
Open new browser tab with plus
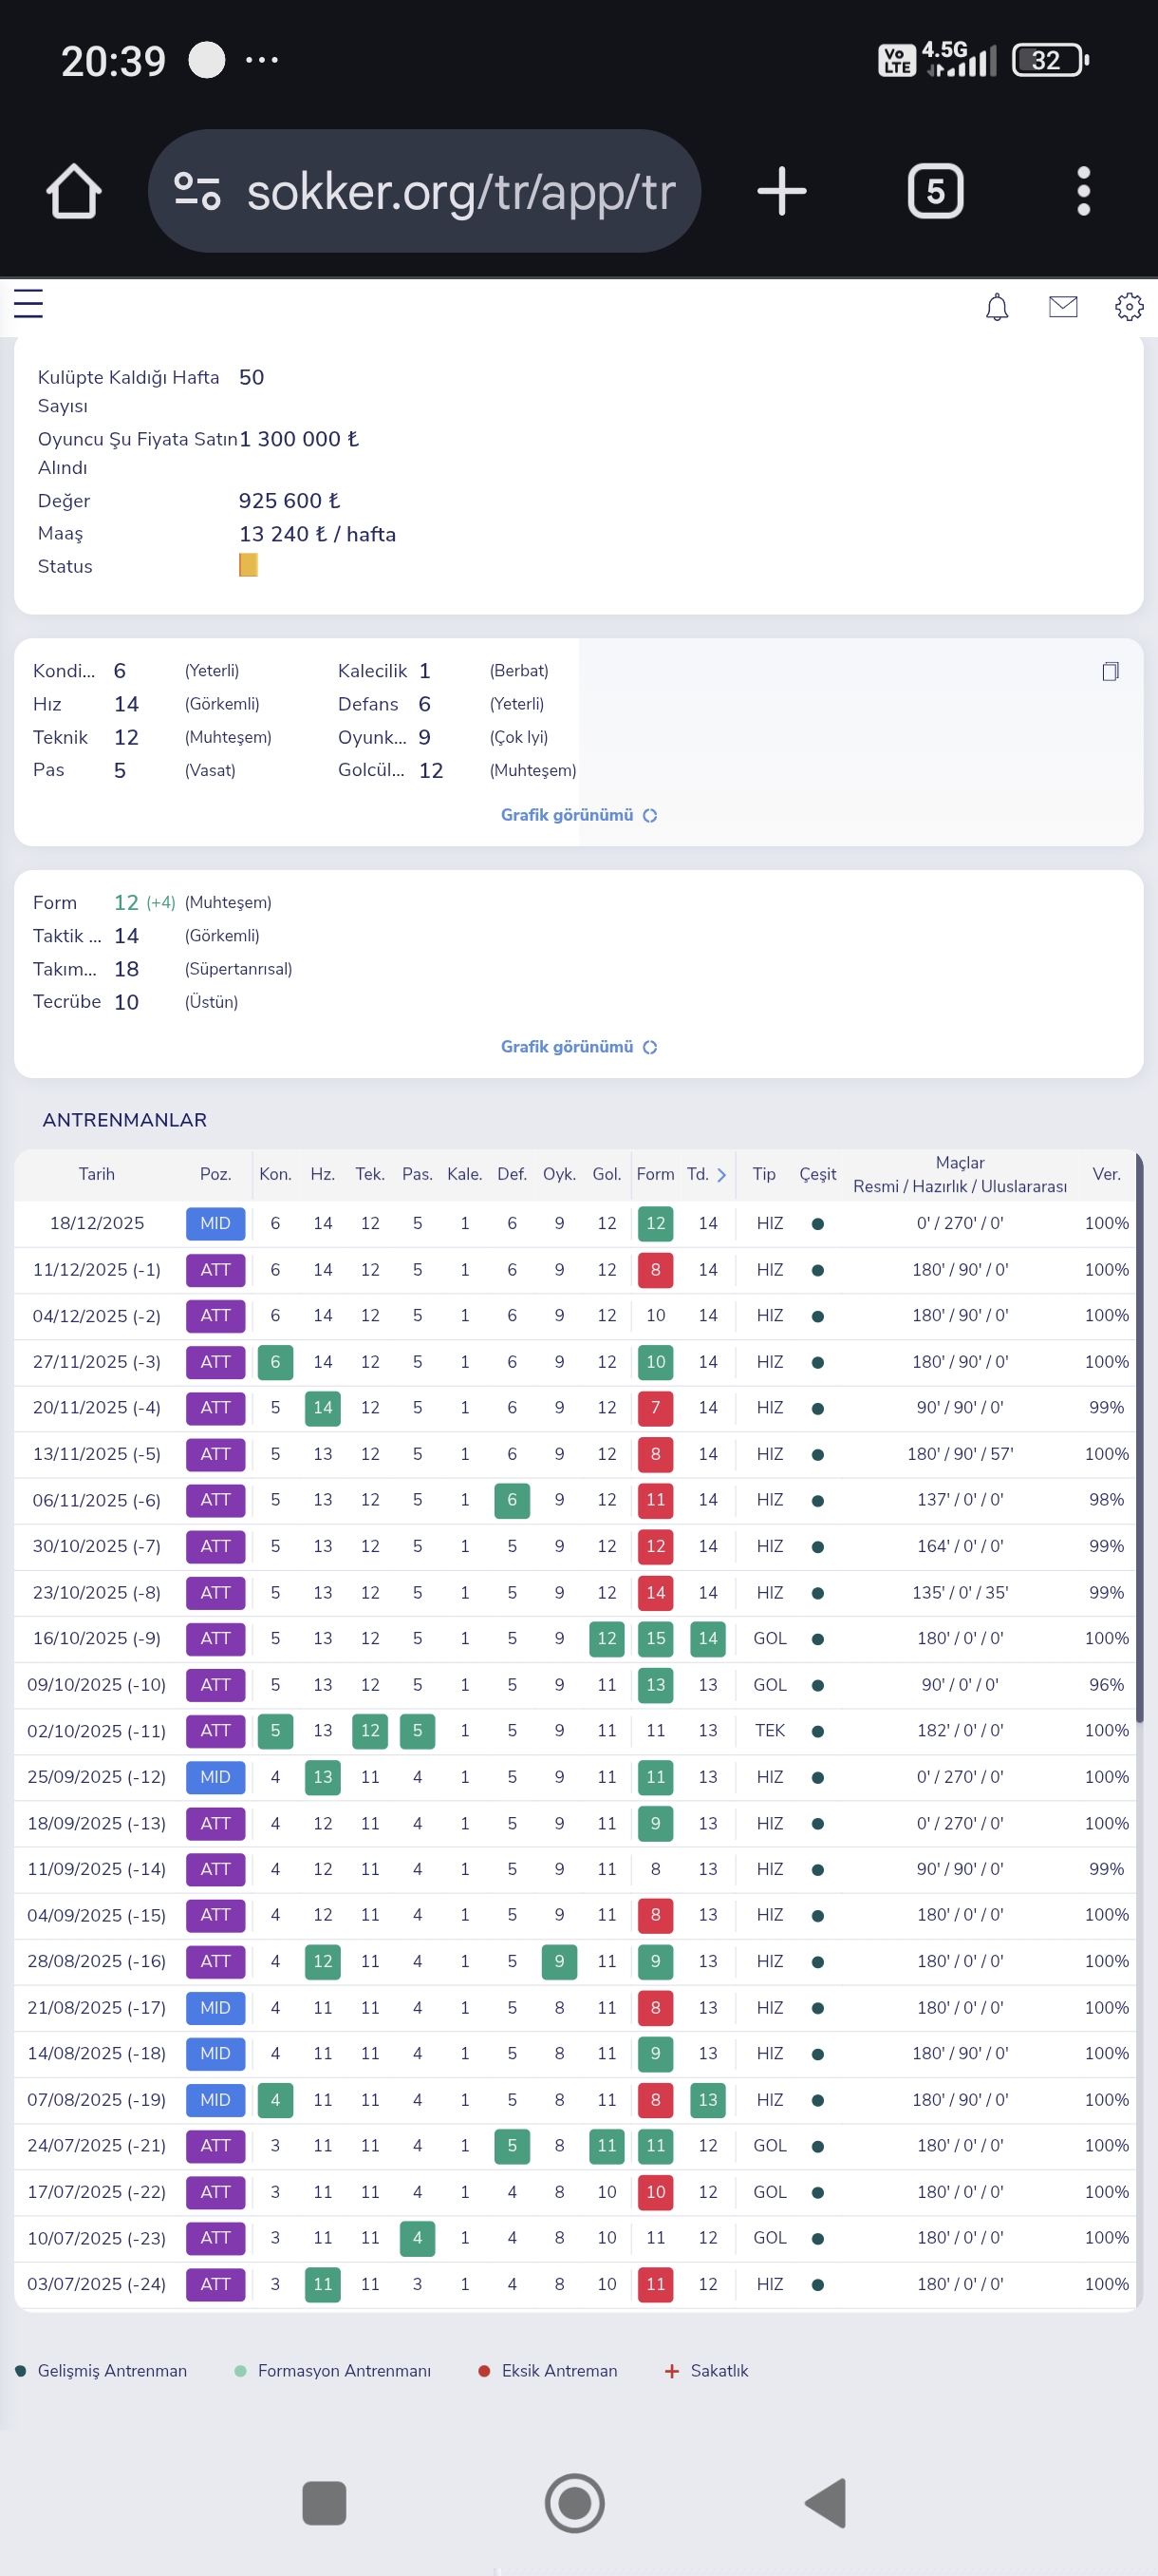pyautogui.click(x=781, y=191)
